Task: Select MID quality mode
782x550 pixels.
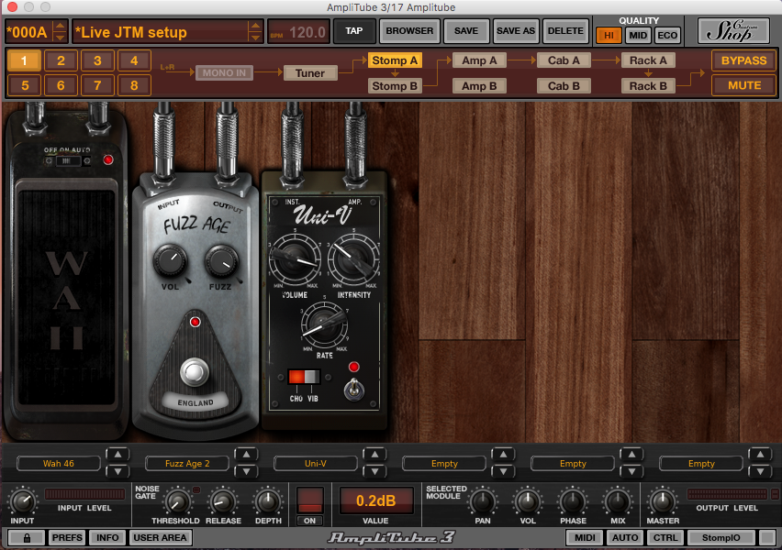Action: tap(638, 36)
